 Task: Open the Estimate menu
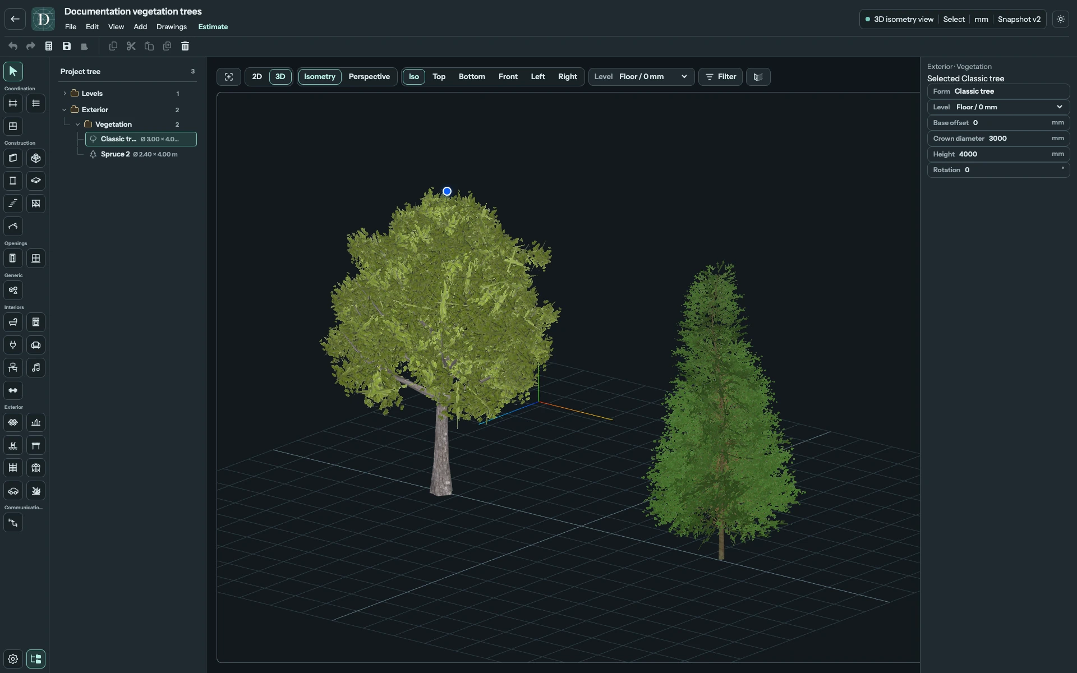pyautogui.click(x=213, y=27)
